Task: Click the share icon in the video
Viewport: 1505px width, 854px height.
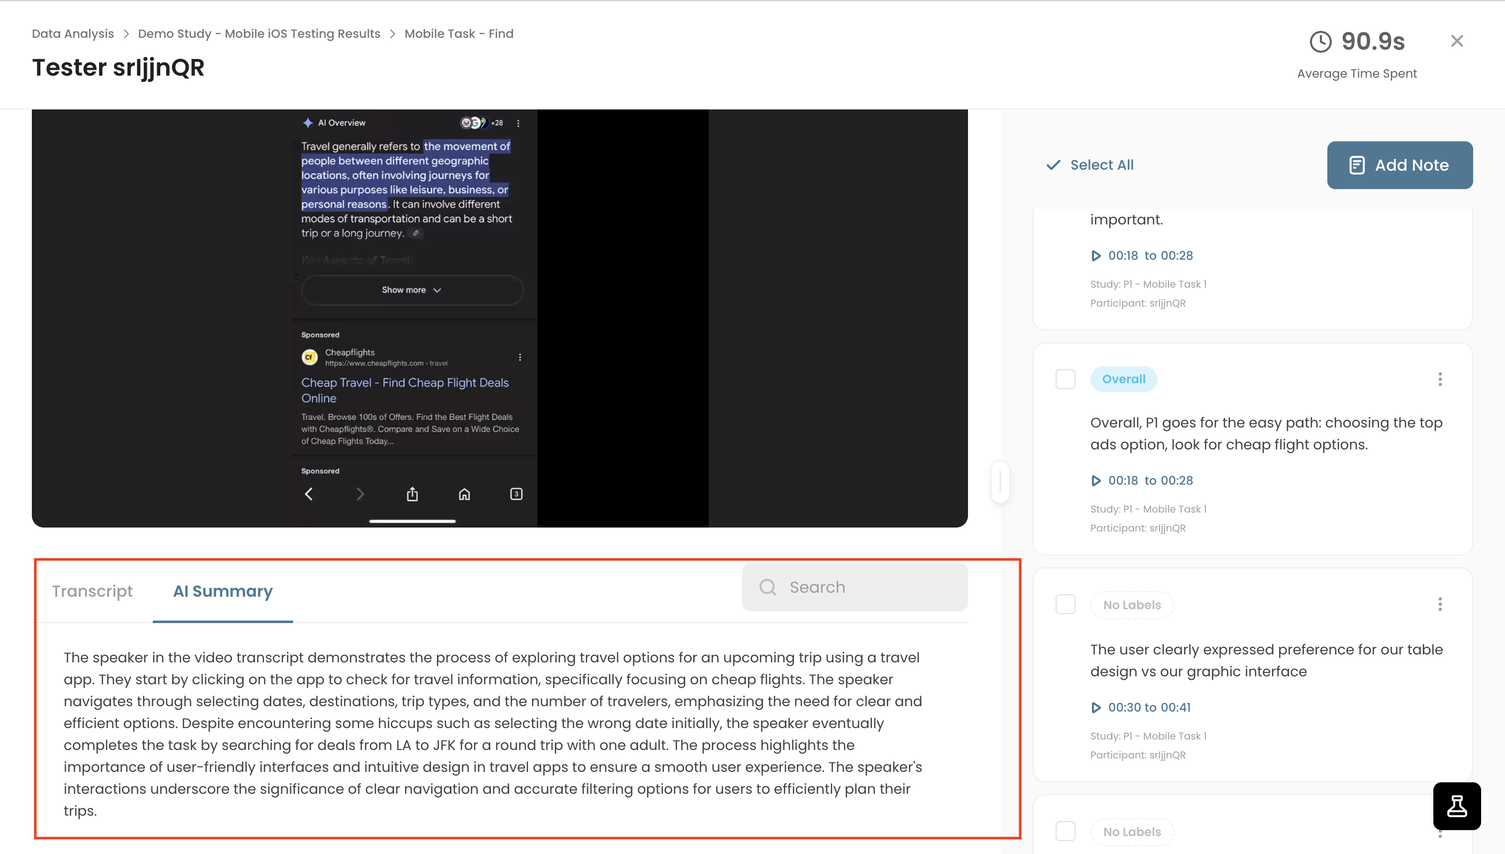Action: point(412,494)
